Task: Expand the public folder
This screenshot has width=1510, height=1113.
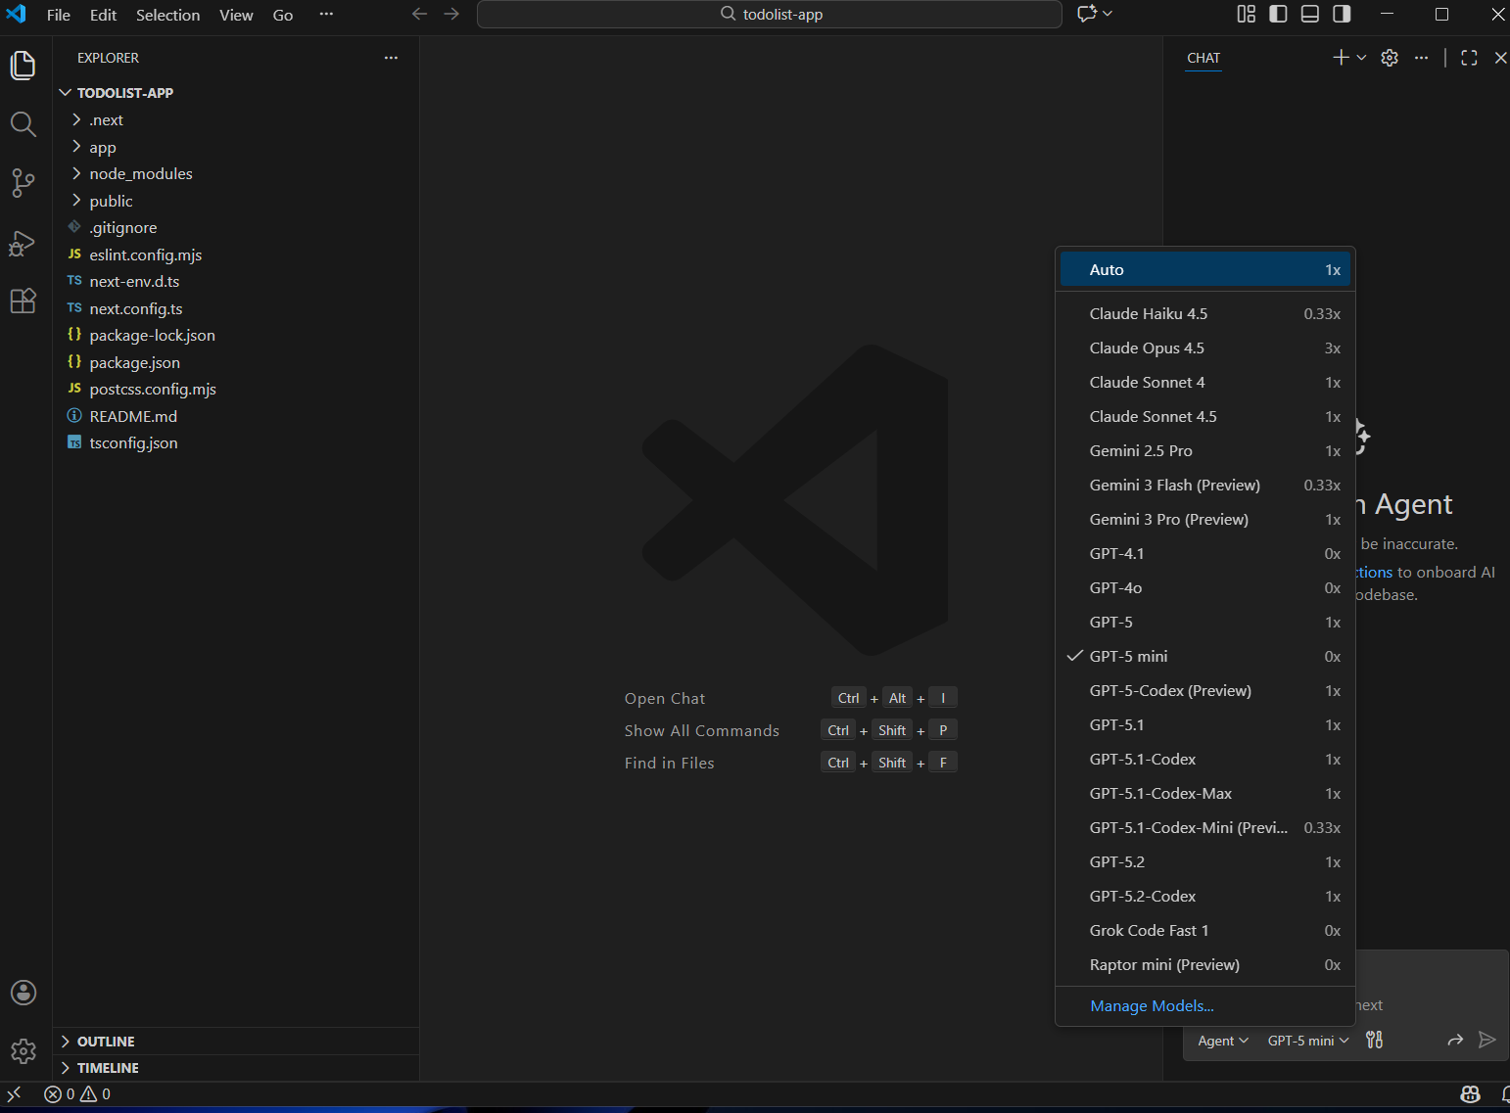Action: 236,201
